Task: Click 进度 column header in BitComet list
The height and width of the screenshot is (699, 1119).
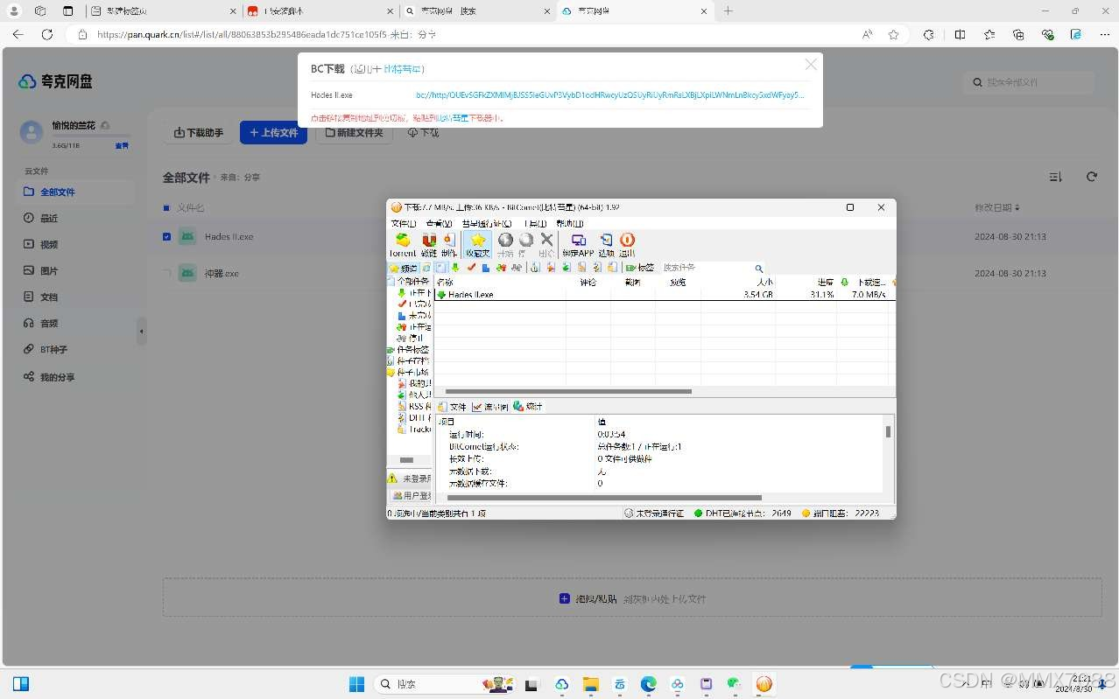Action: [x=806, y=282]
